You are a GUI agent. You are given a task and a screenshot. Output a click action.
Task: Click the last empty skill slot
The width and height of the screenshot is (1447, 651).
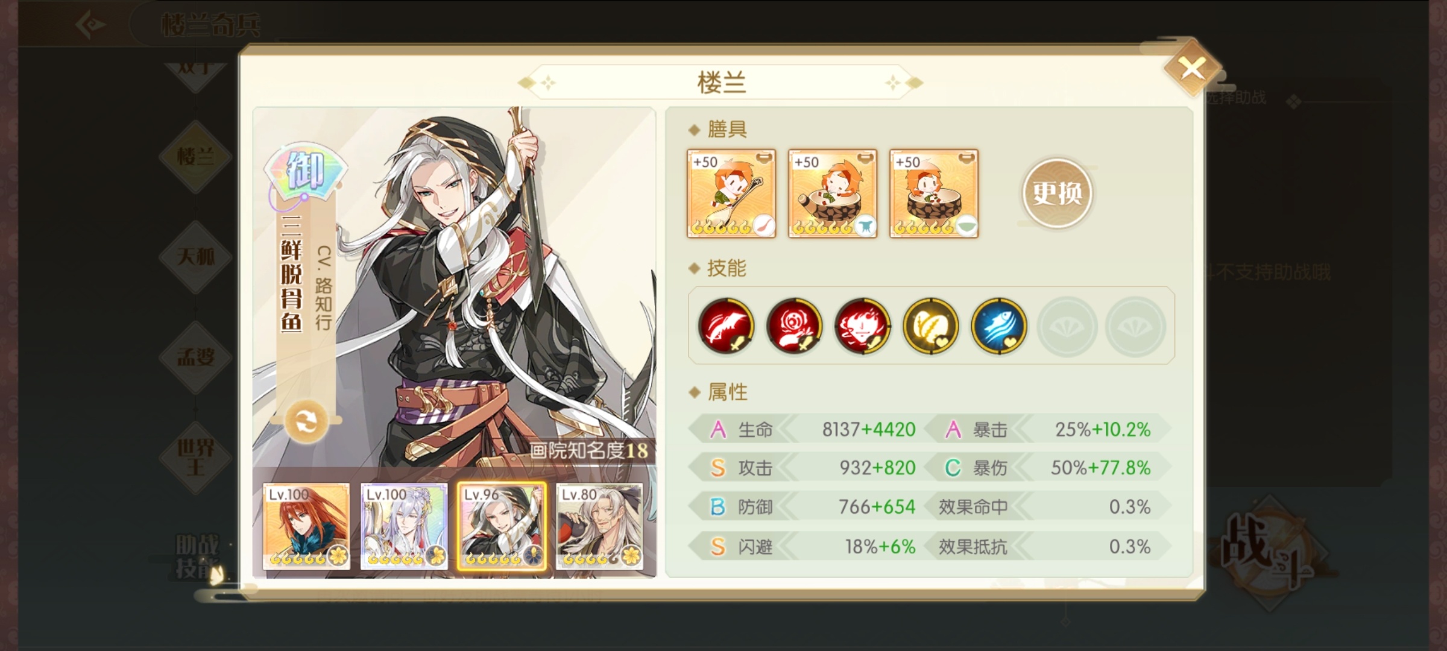(x=1135, y=326)
